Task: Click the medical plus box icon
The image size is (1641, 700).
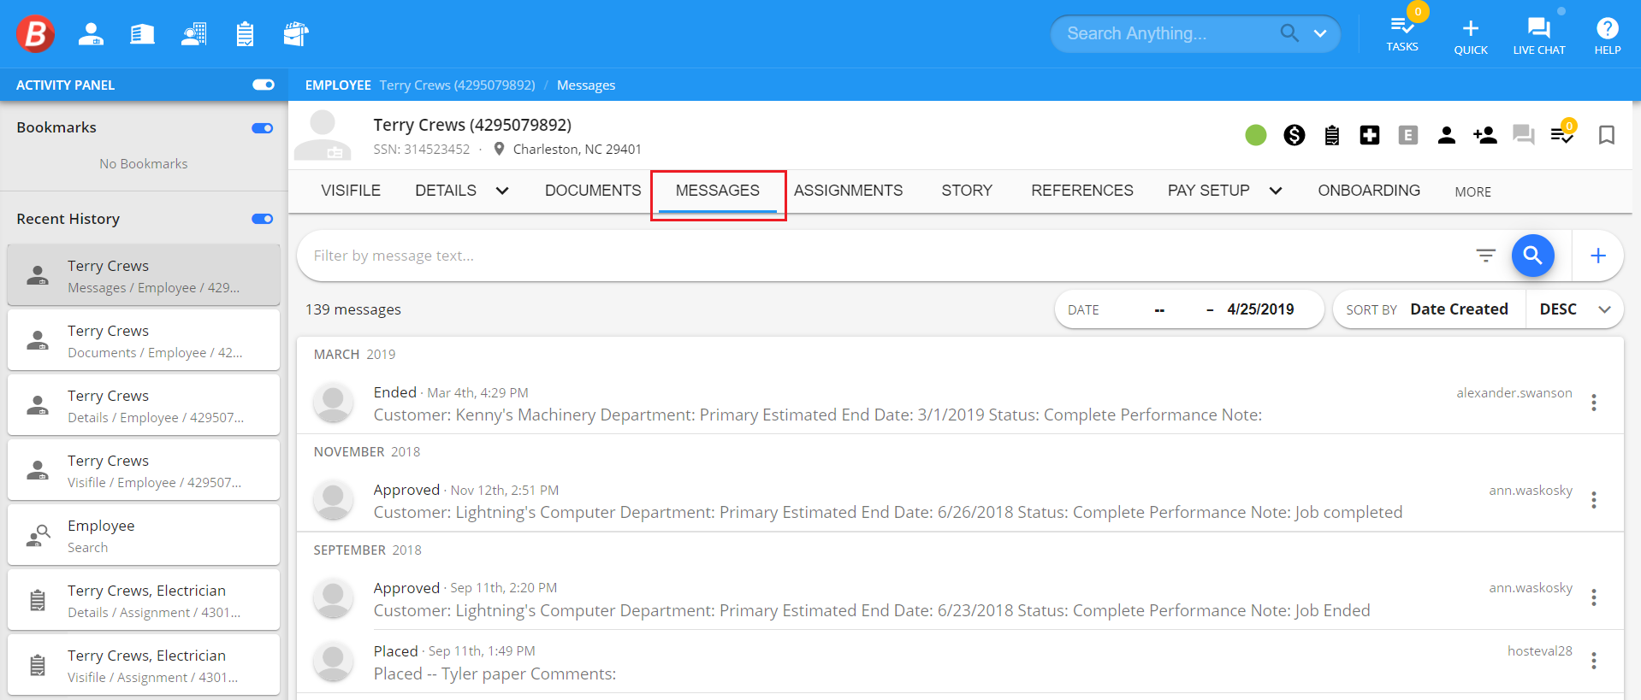Action: [x=1370, y=135]
